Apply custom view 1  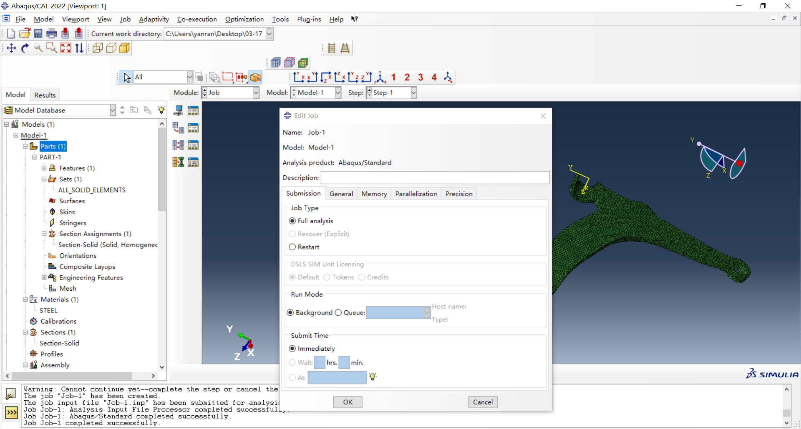tap(393, 77)
